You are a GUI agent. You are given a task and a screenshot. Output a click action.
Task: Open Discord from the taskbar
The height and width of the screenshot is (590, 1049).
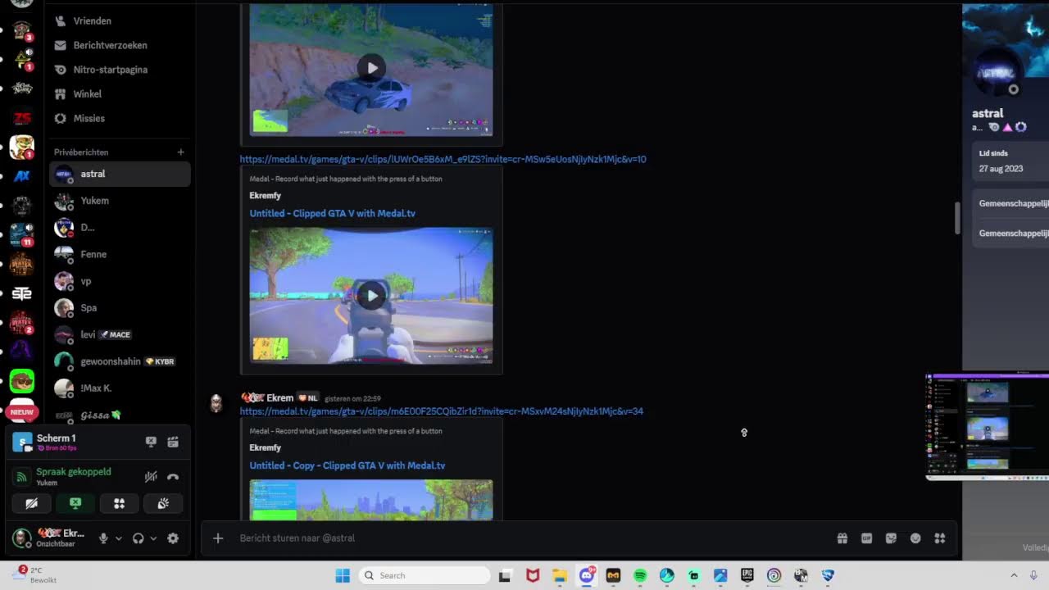click(x=587, y=575)
